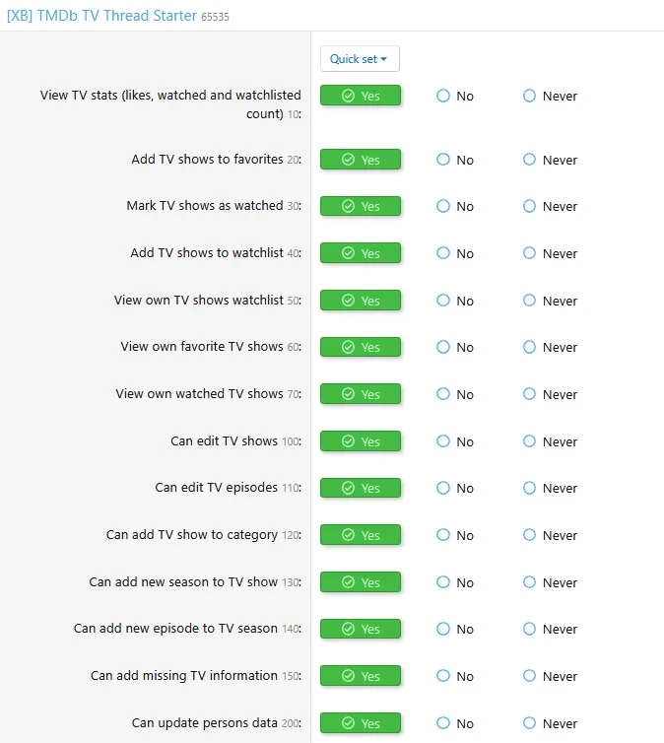
Task: Set Mark TV shows as watched to No
Action: coord(444,206)
